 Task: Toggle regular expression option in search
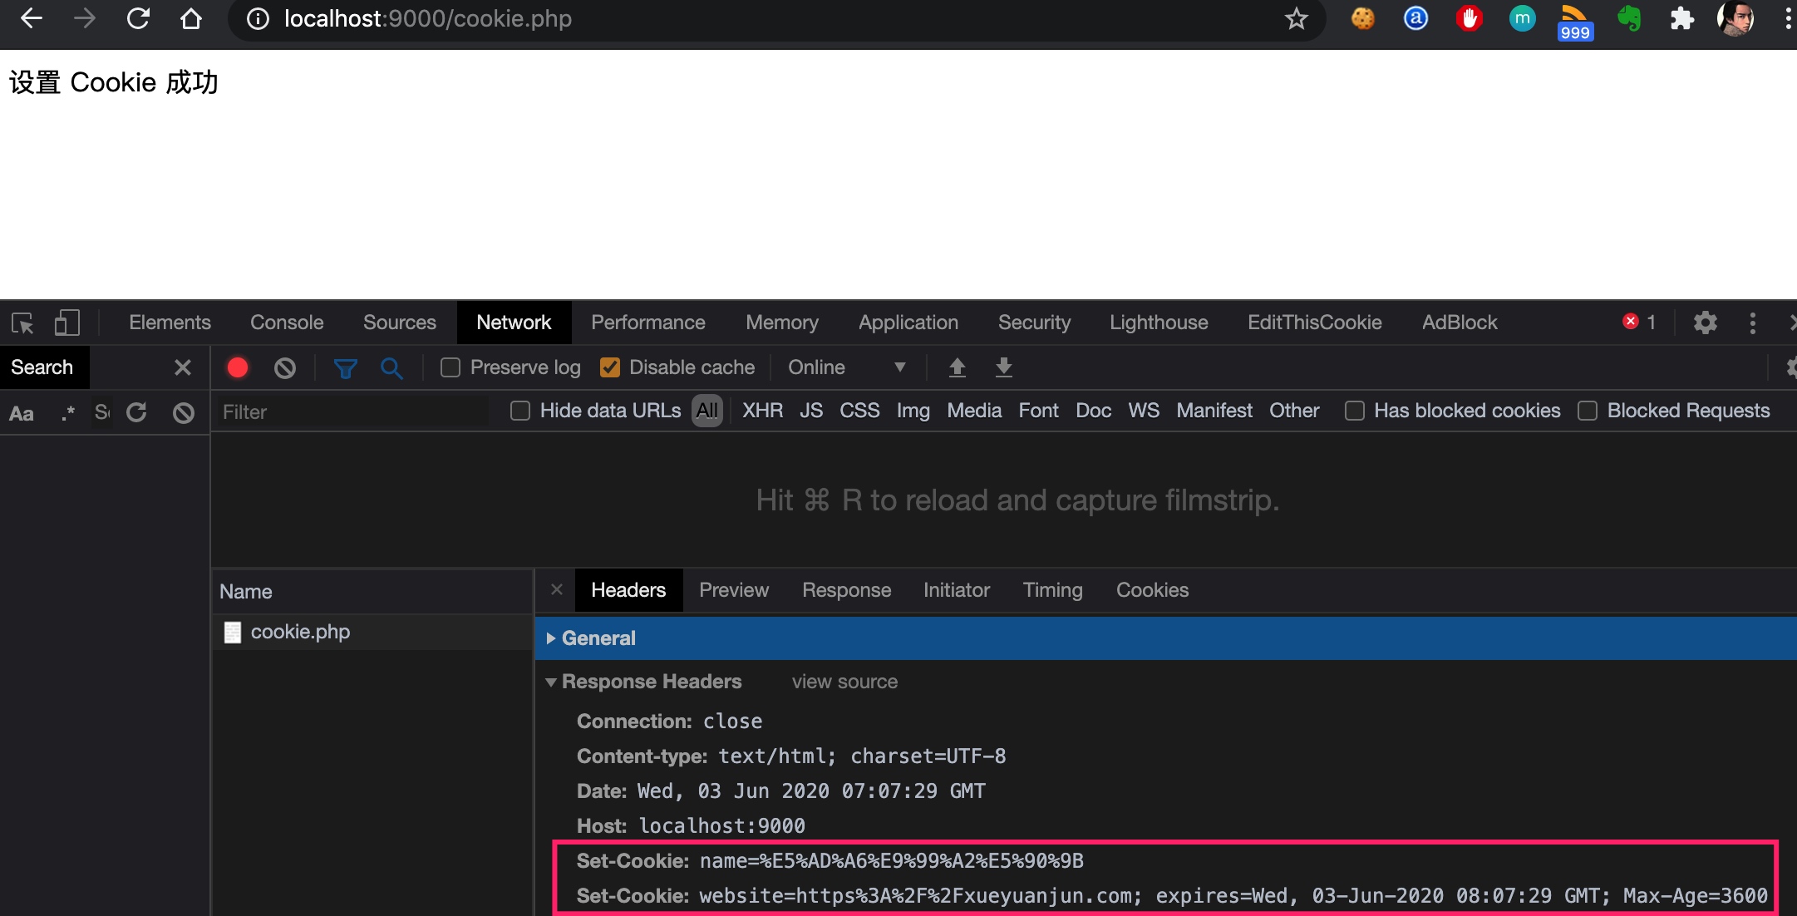tap(68, 412)
